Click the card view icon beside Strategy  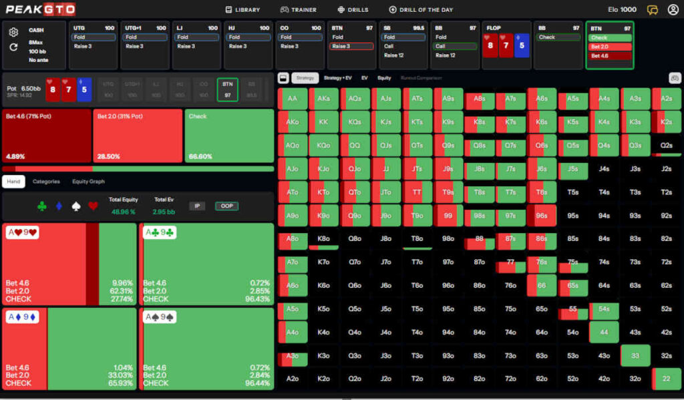click(x=283, y=78)
